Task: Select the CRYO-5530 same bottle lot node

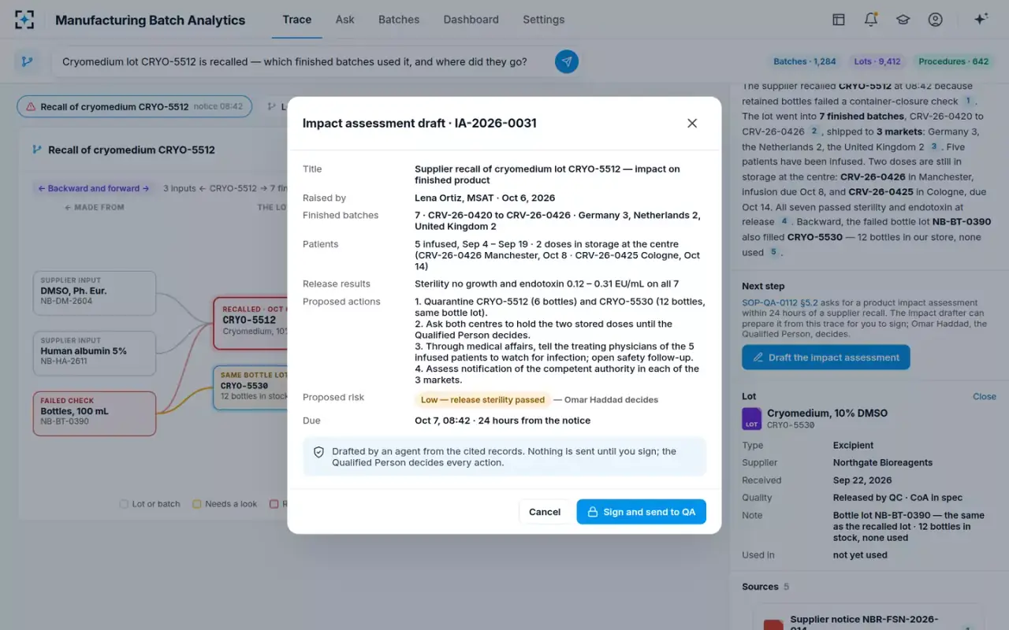Action: (250, 387)
